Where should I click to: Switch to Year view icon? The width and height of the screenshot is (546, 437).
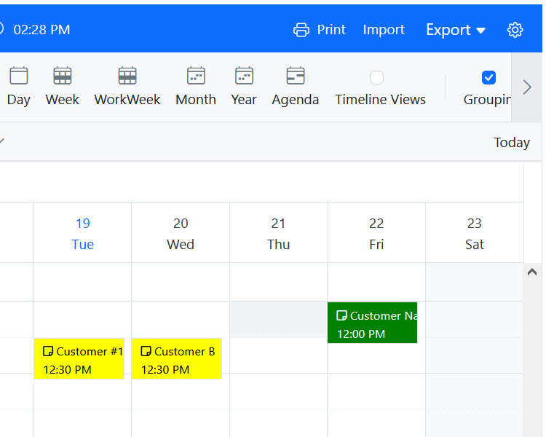coord(244,76)
